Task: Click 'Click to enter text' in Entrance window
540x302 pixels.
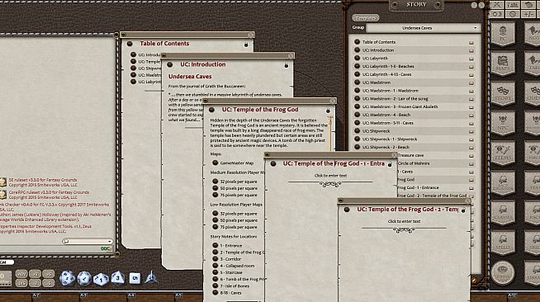Action: [330, 176]
